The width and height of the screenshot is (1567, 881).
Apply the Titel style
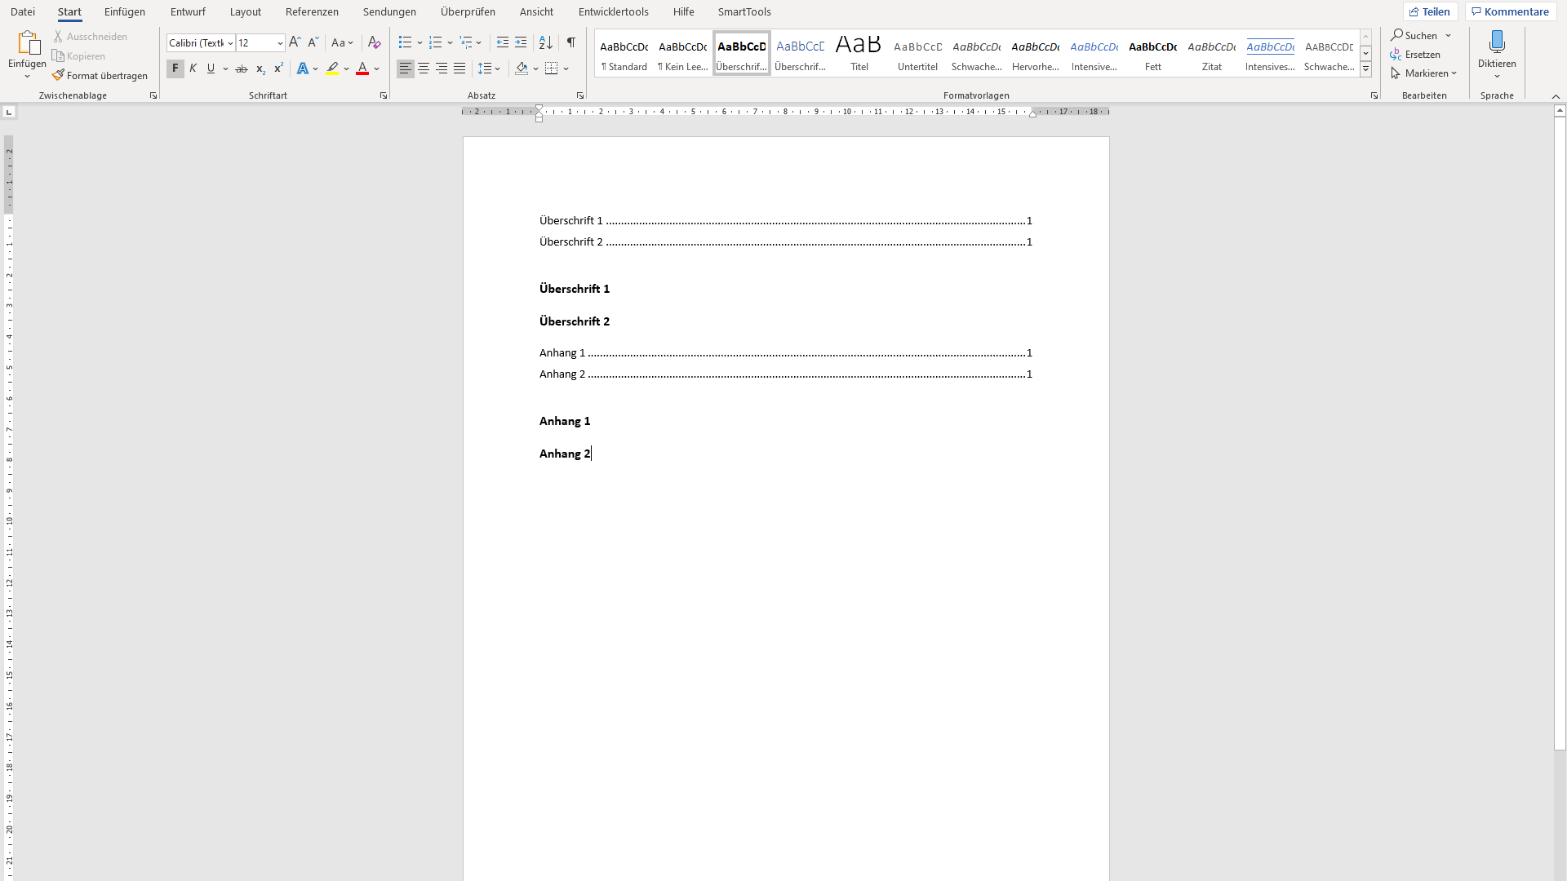pyautogui.click(x=859, y=54)
